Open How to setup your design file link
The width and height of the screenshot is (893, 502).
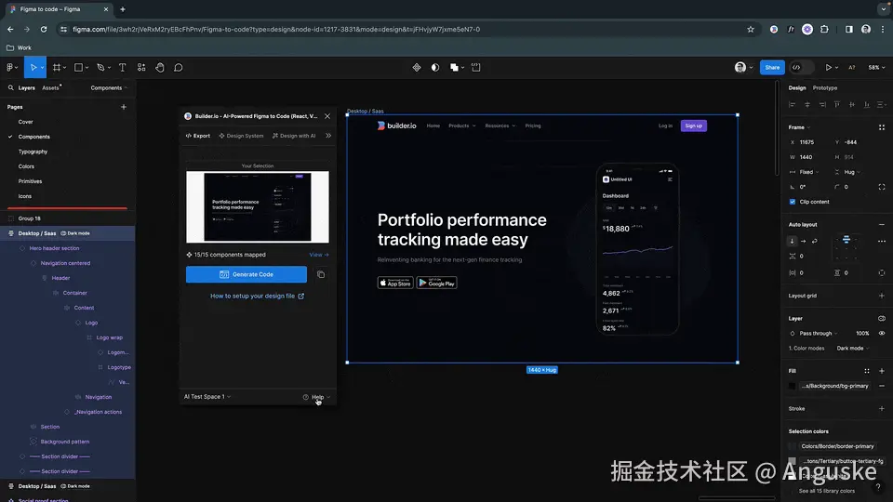[258, 296]
